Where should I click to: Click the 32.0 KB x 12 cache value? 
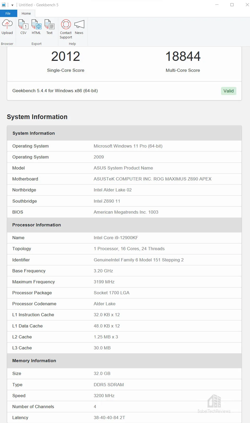[107, 315]
